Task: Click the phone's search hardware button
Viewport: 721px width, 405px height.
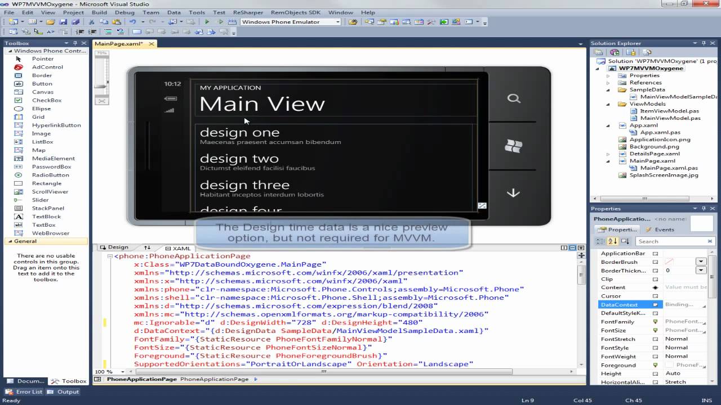Action: coord(513,98)
